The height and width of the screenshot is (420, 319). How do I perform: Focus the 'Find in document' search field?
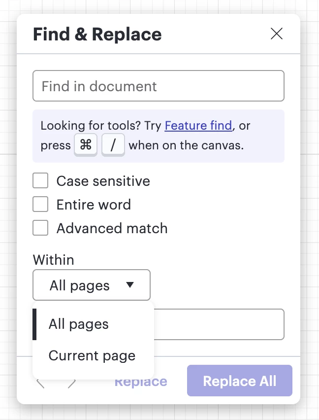[158, 86]
